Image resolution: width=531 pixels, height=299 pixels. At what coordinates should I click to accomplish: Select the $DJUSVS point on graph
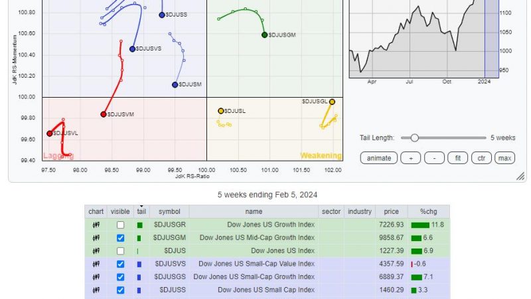(132, 49)
